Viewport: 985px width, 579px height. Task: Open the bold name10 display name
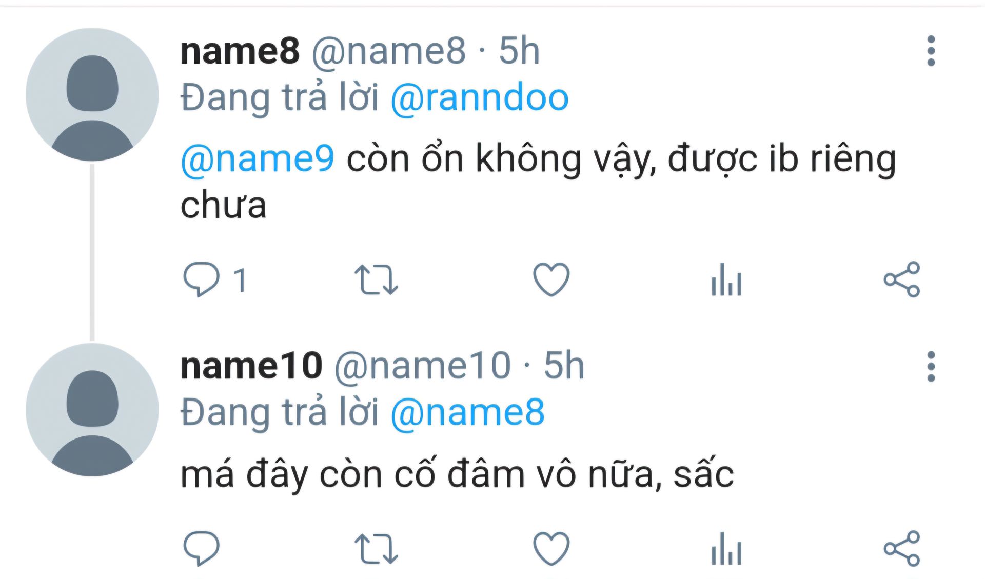point(251,366)
